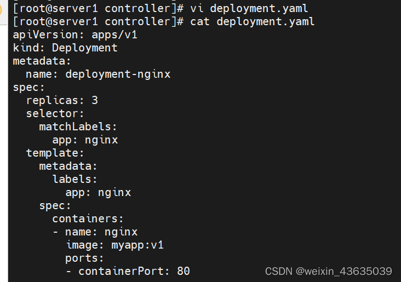The width and height of the screenshot is (401, 282).
Task: Click the apiVersion: apps/v1 line
Action: coord(75,35)
